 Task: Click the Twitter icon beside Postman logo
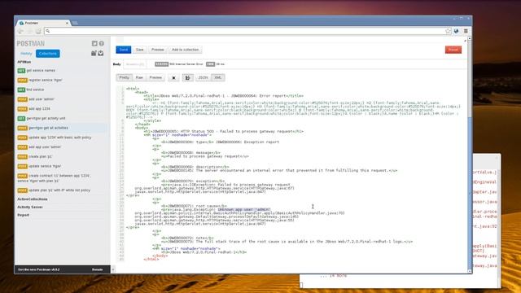pos(94,43)
